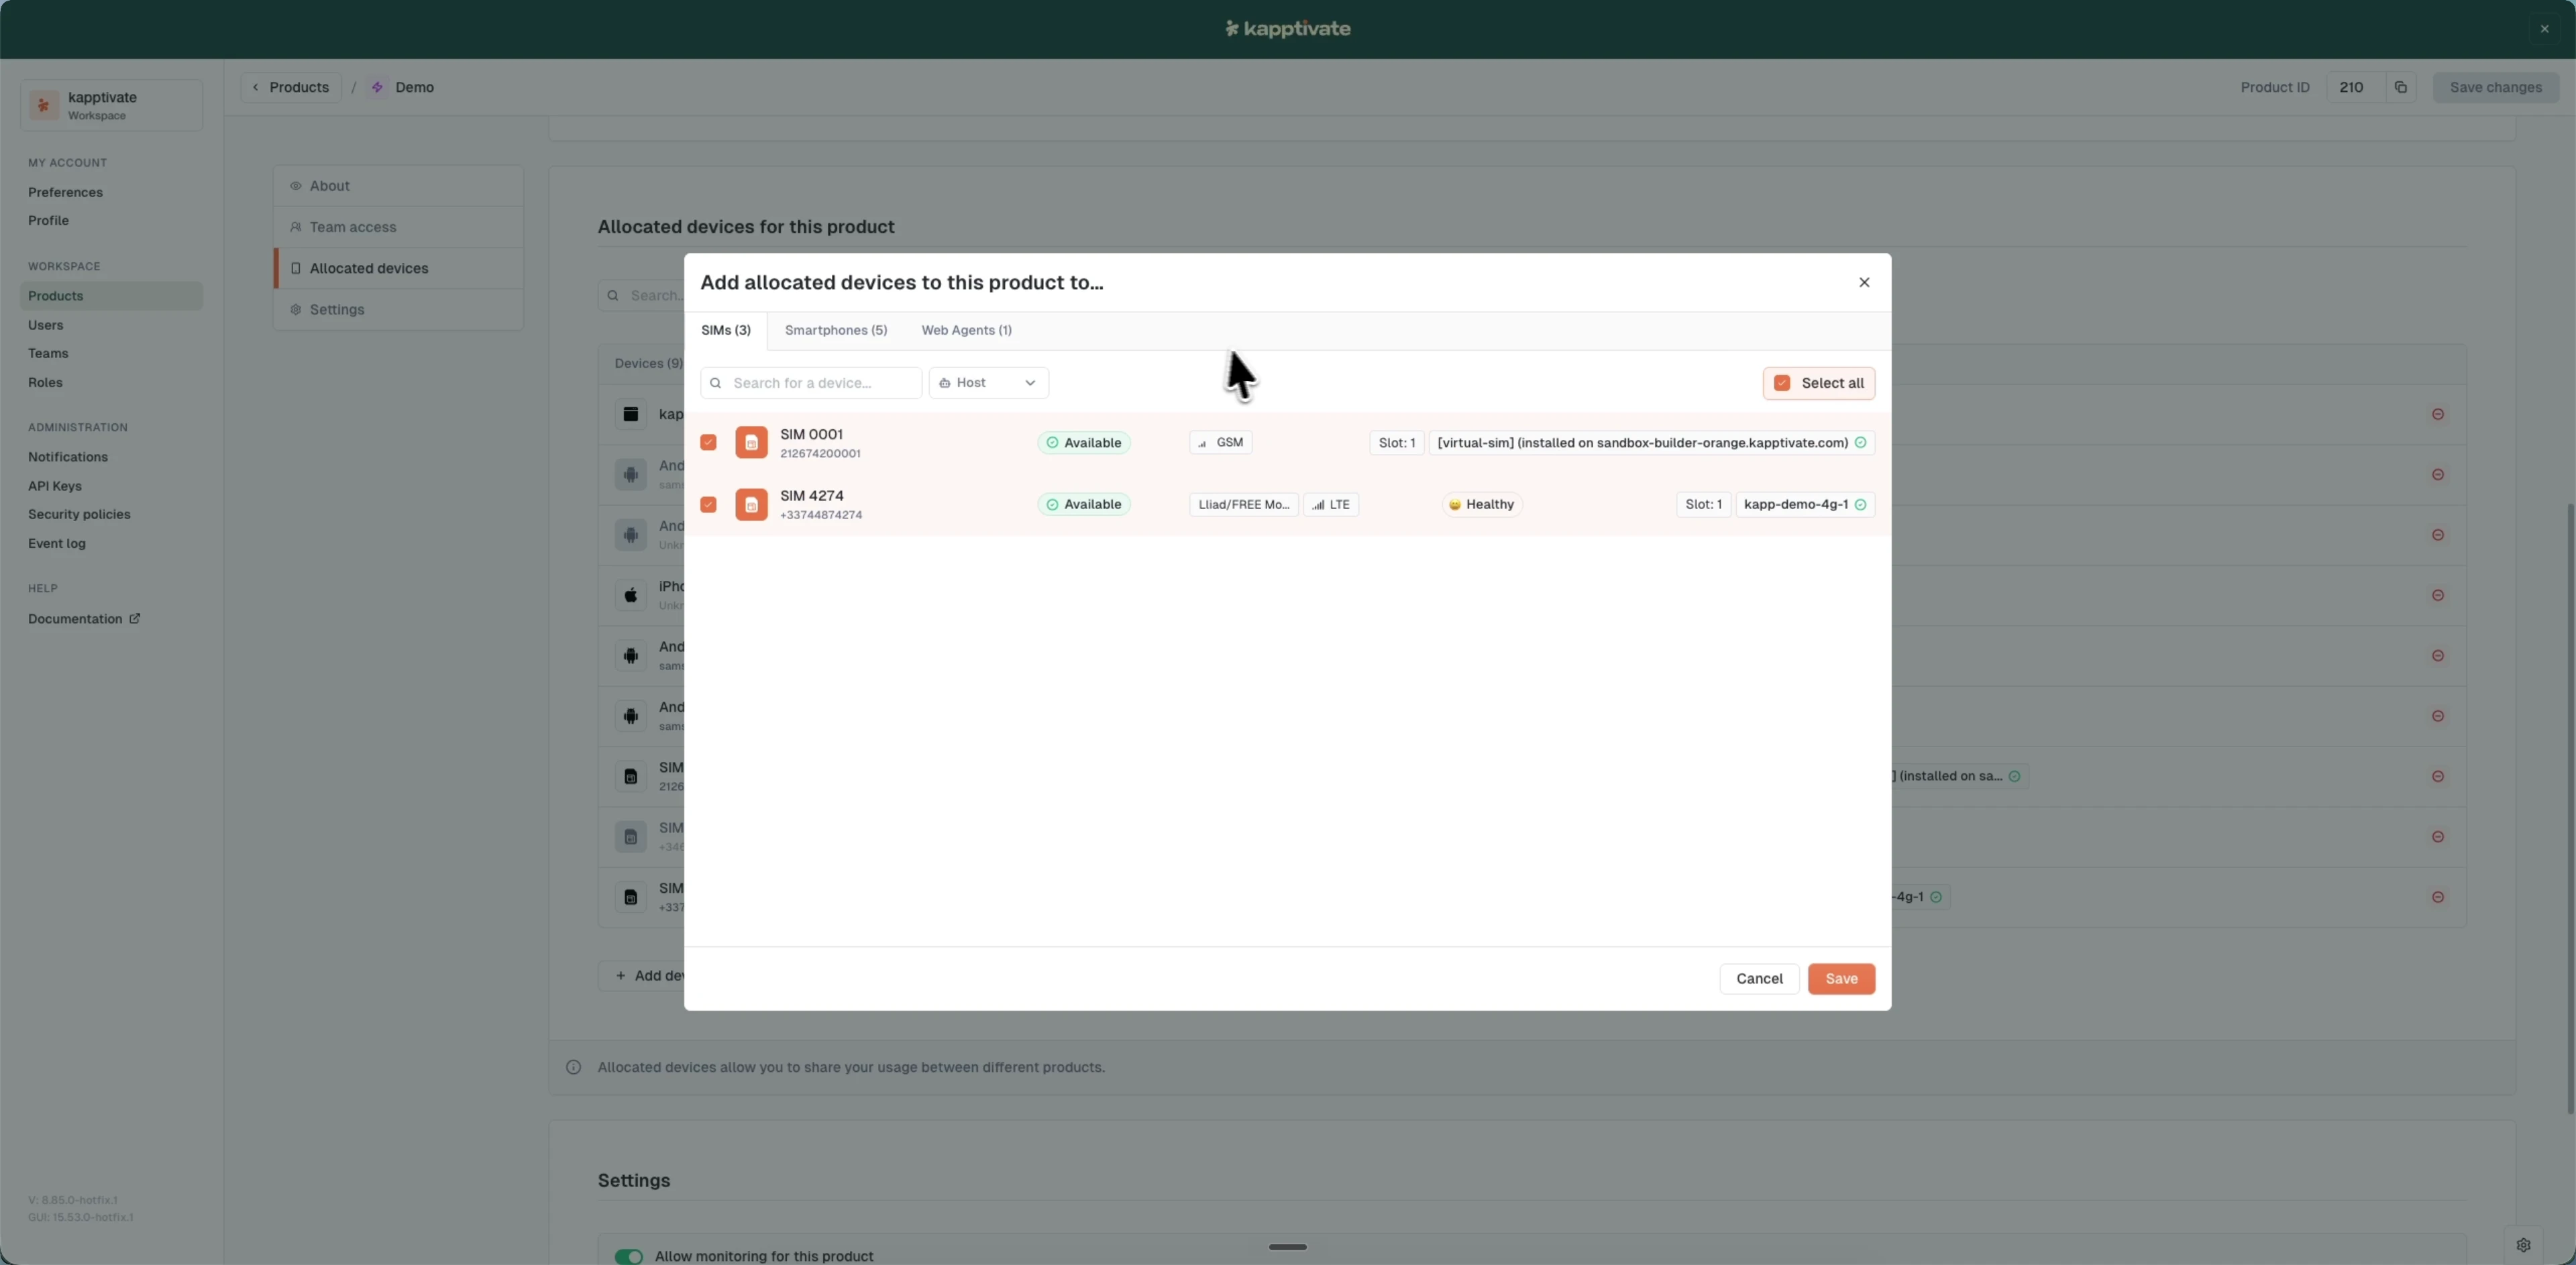Open API Keys in sidebar

coord(55,486)
